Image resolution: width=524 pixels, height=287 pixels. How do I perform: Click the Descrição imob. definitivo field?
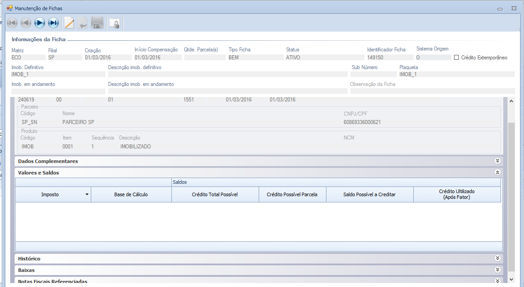tap(228, 74)
